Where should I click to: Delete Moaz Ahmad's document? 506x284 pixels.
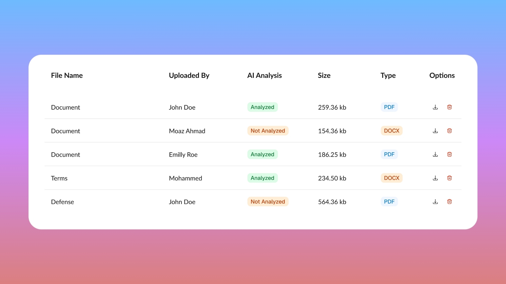450,131
